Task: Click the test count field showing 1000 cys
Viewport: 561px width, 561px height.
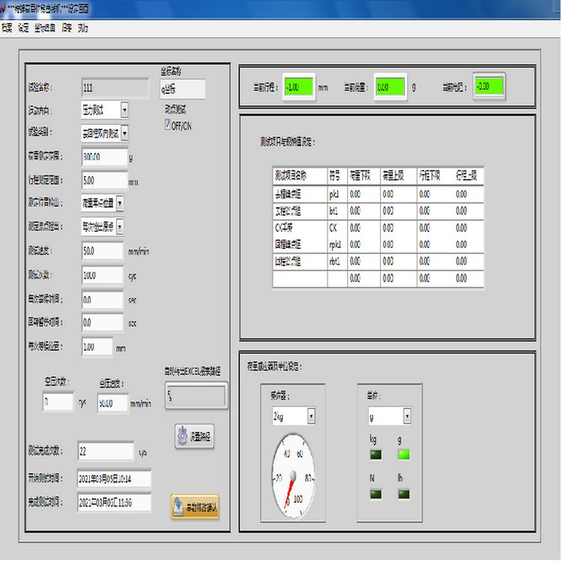Action: click(102, 275)
